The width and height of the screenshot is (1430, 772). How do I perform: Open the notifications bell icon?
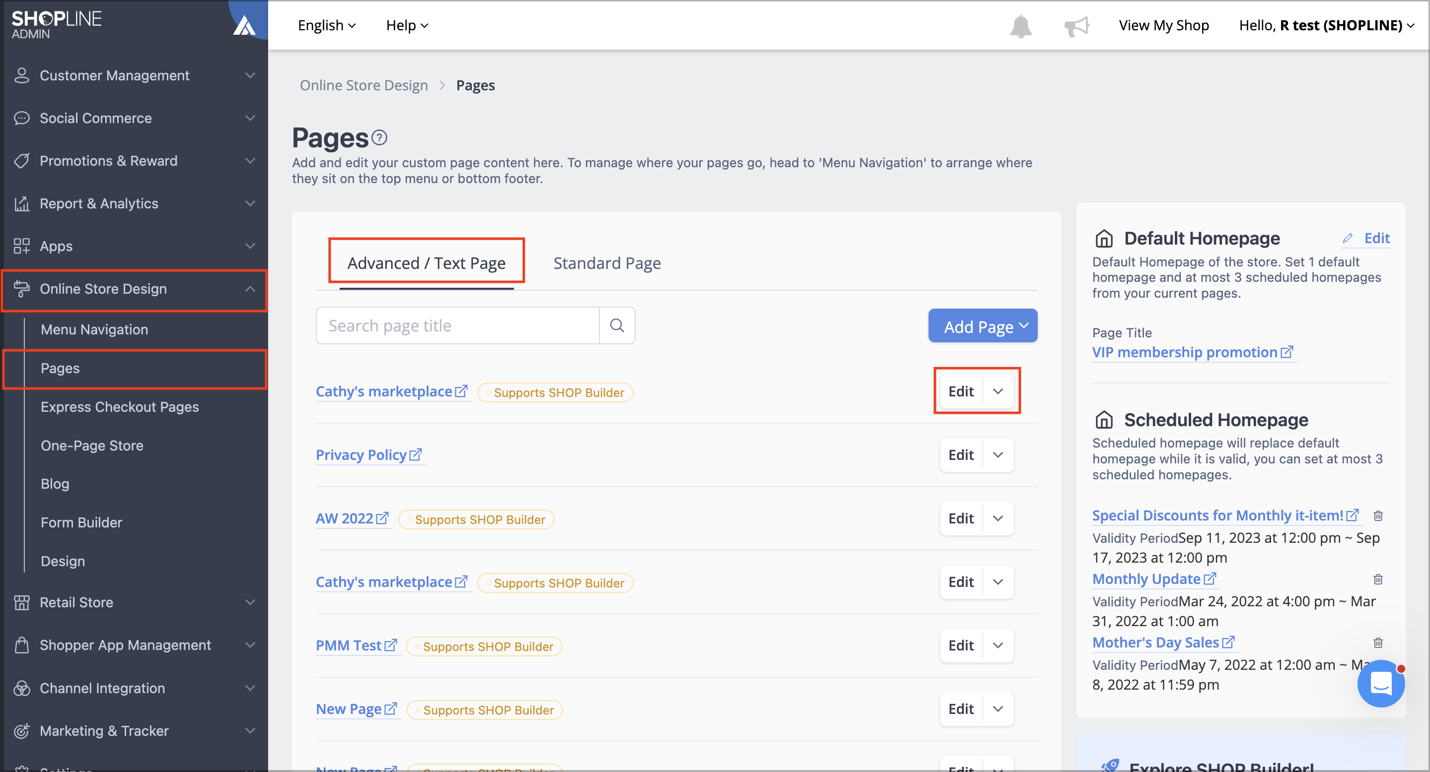pyautogui.click(x=1020, y=26)
